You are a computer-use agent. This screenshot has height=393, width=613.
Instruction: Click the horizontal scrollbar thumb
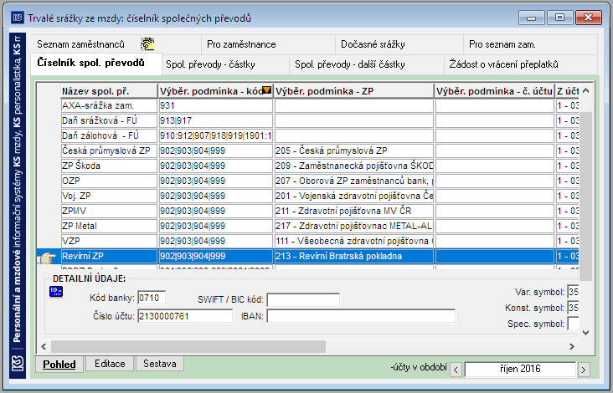coord(188,346)
